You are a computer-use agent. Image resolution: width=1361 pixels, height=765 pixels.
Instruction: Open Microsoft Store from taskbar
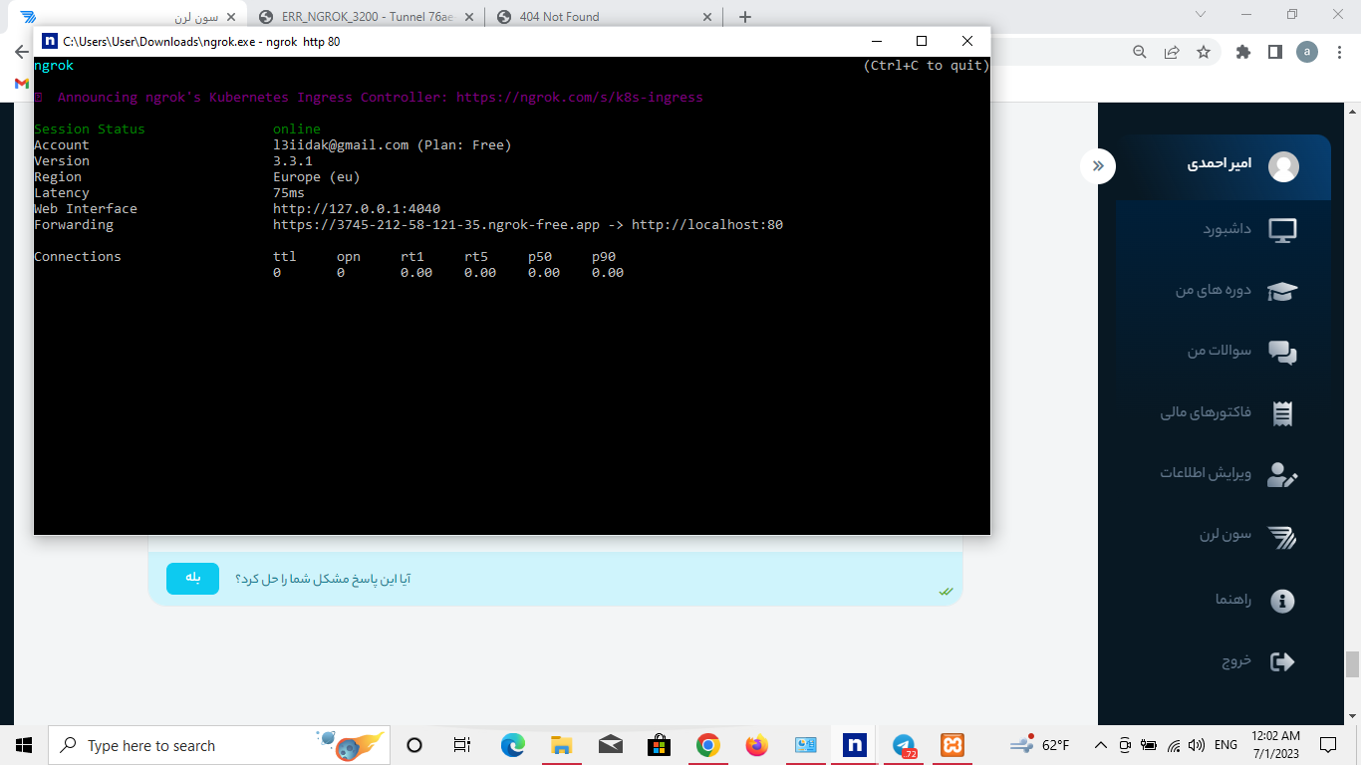659,745
